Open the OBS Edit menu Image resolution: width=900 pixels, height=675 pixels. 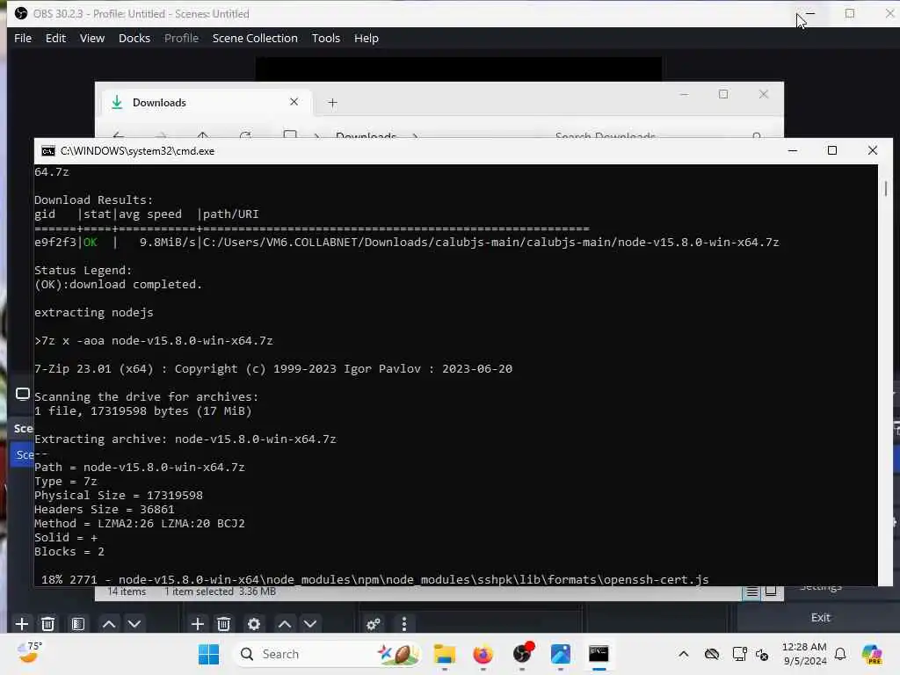tap(55, 38)
